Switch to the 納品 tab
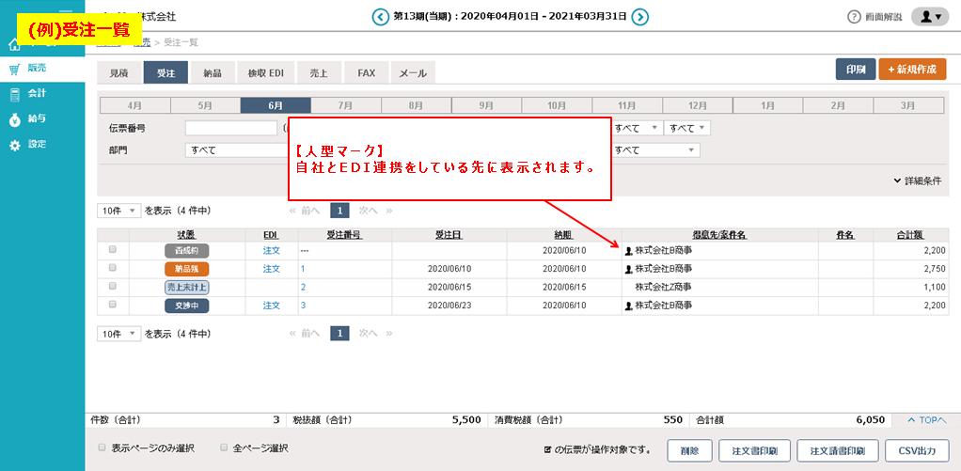 214,72
